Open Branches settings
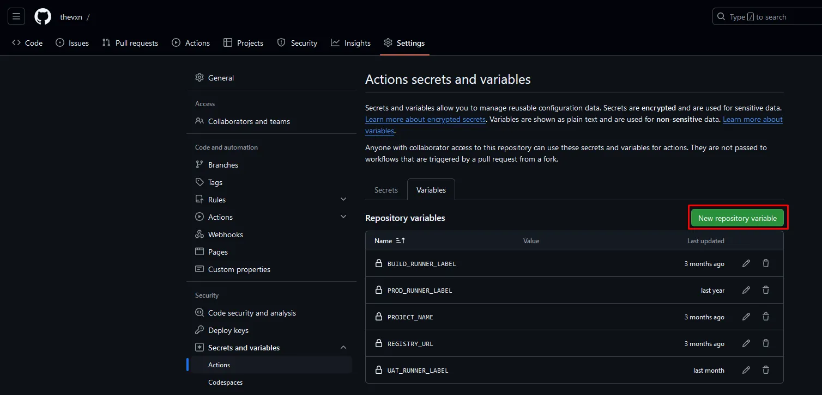This screenshot has width=822, height=395. (x=271, y=165)
